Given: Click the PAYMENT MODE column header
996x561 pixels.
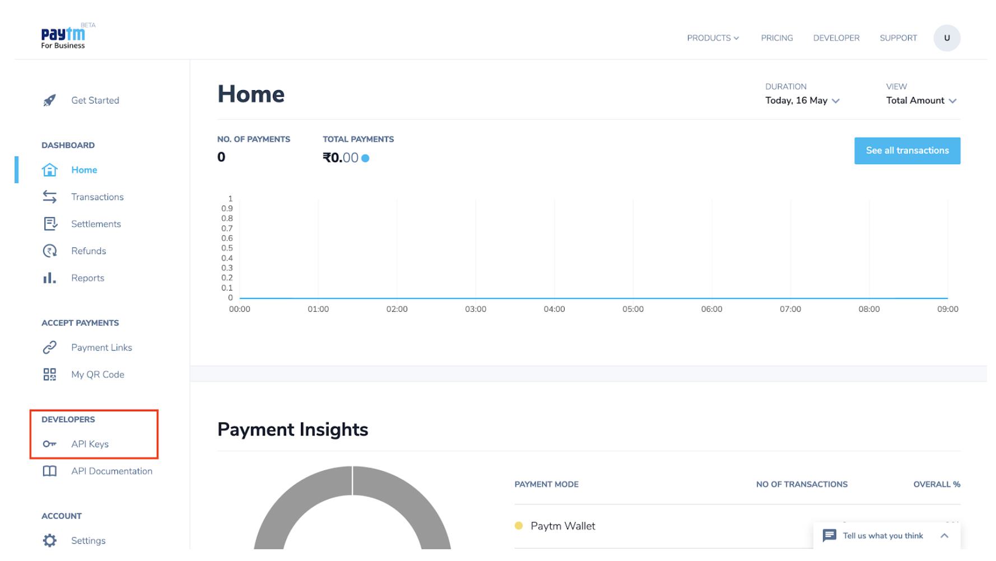Looking at the screenshot, I should click(546, 484).
